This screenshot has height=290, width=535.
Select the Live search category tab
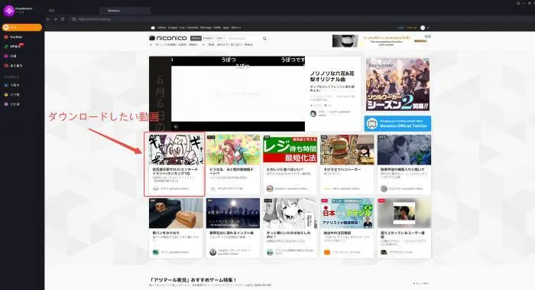219,38
